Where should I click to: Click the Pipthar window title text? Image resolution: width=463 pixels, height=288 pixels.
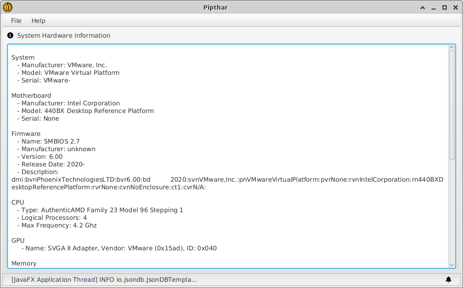(231, 7)
